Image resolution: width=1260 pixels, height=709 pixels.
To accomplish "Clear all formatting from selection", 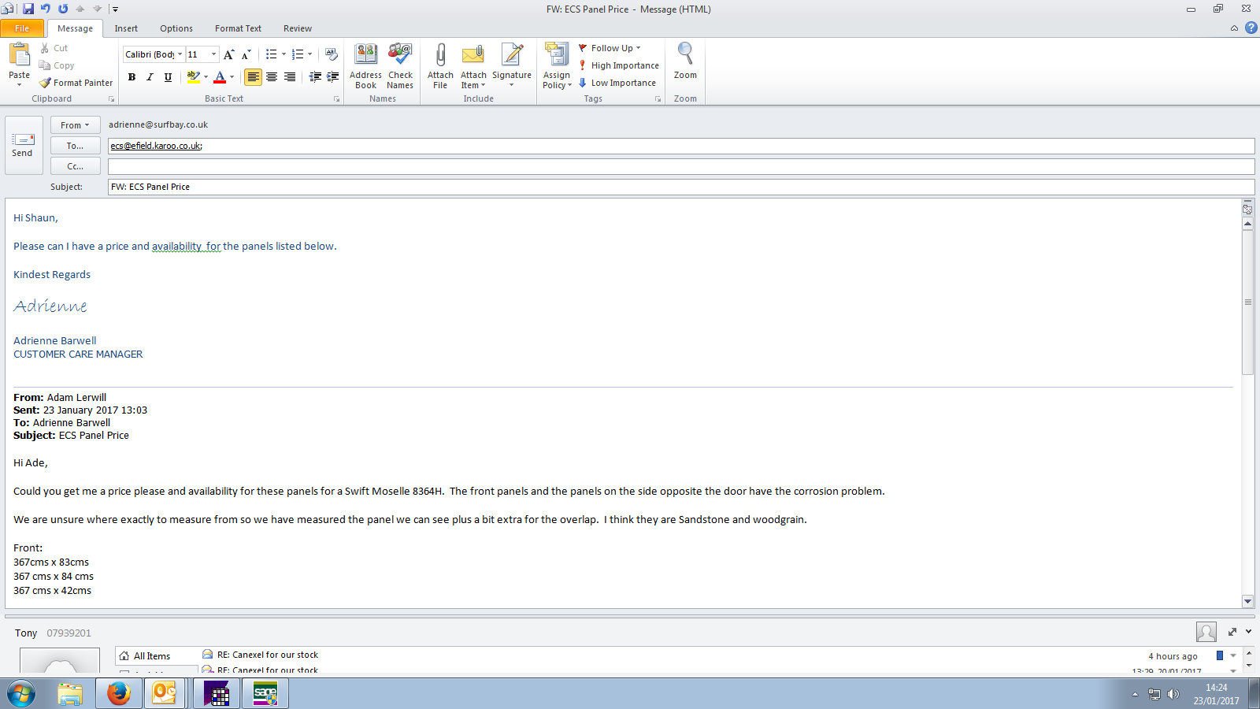I will click(332, 54).
